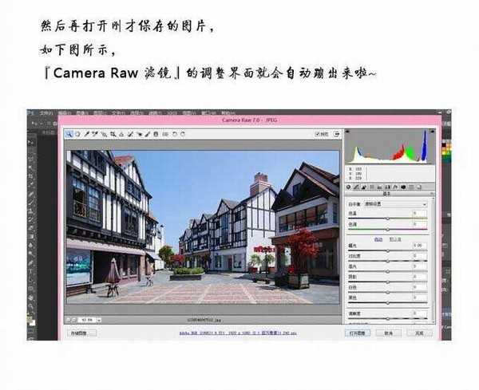
Task: Click the rotate image clockwise icon
Action: coord(183,134)
